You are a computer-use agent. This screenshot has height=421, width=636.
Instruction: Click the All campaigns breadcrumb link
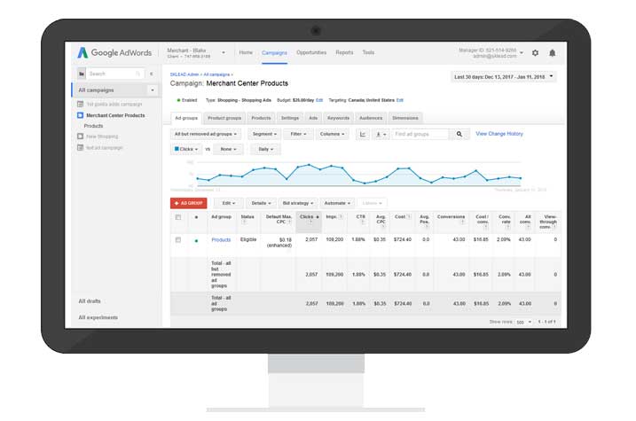pyautogui.click(x=216, y=74)
